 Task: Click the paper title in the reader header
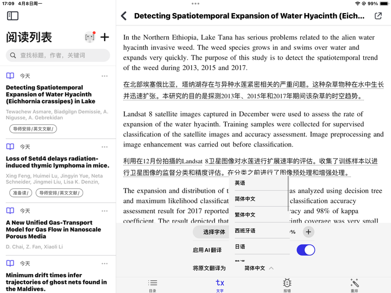(249, 16)
